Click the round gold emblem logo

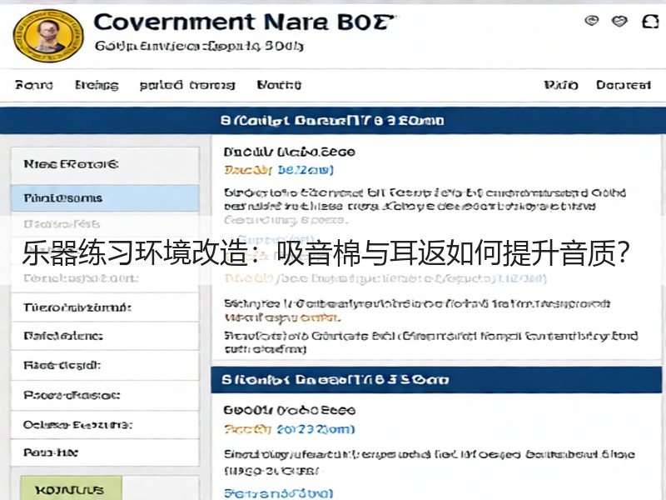pyautogui.click(x=48, y=36)
